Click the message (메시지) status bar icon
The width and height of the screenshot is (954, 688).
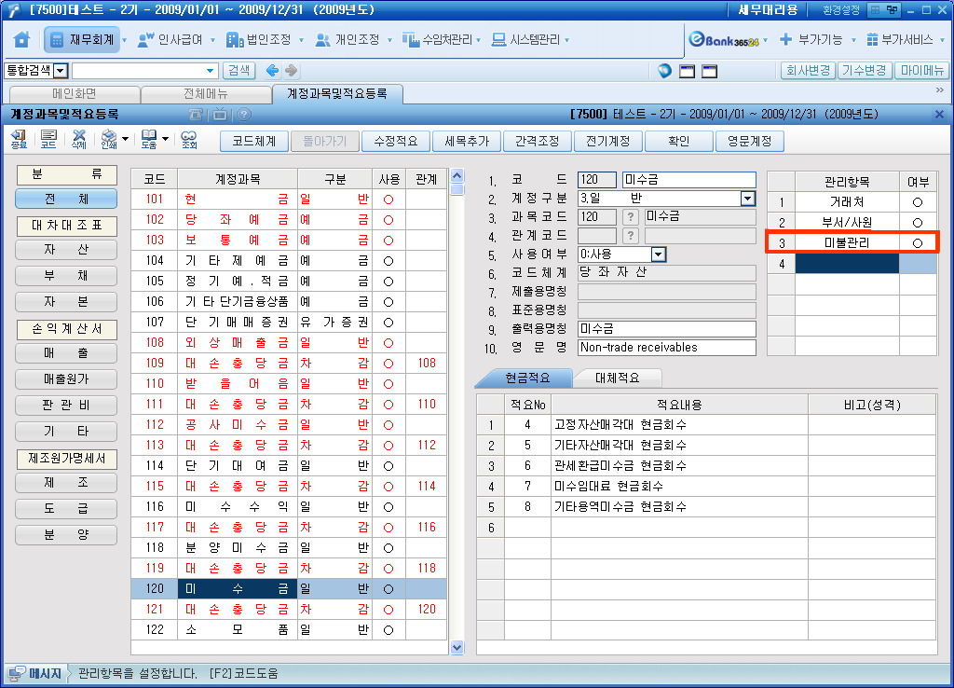tap(17, 674)
